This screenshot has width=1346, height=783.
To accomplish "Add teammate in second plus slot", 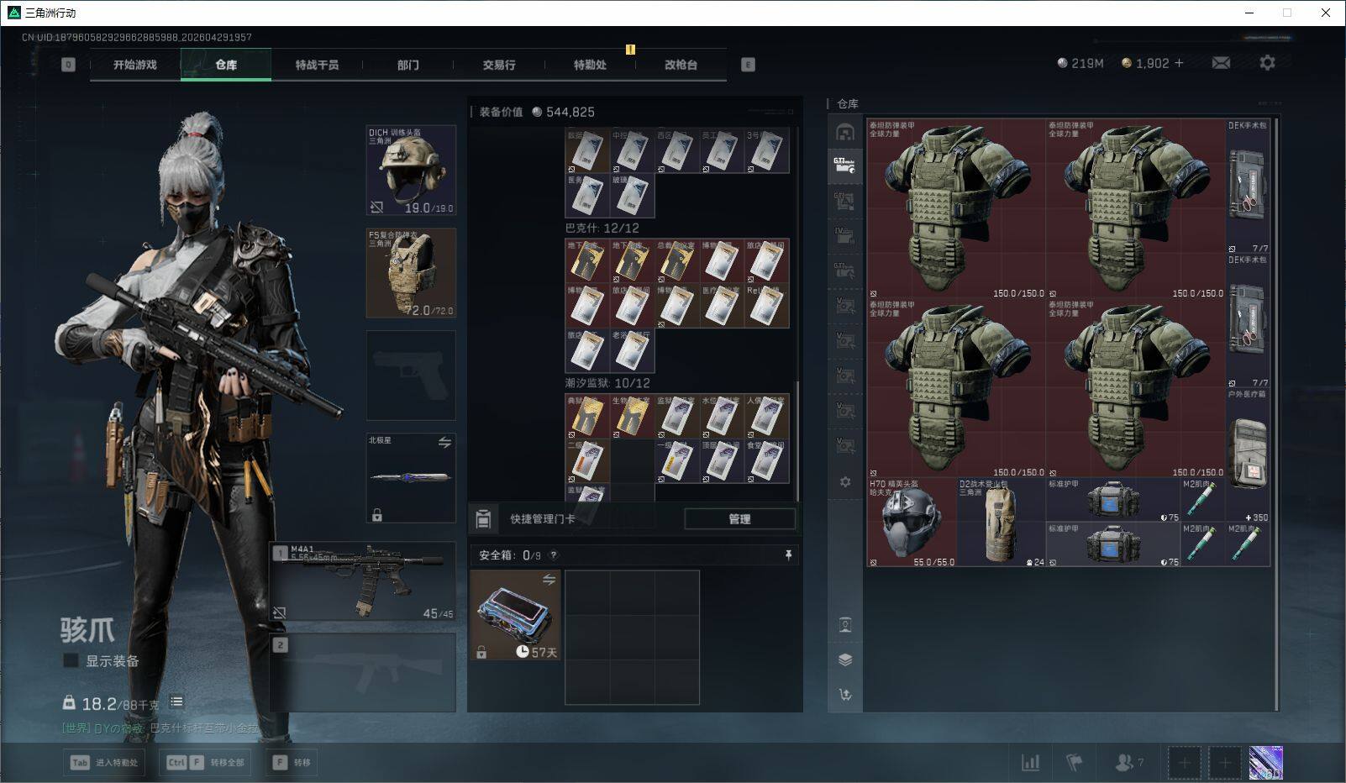I will [x=1225, y=763].
